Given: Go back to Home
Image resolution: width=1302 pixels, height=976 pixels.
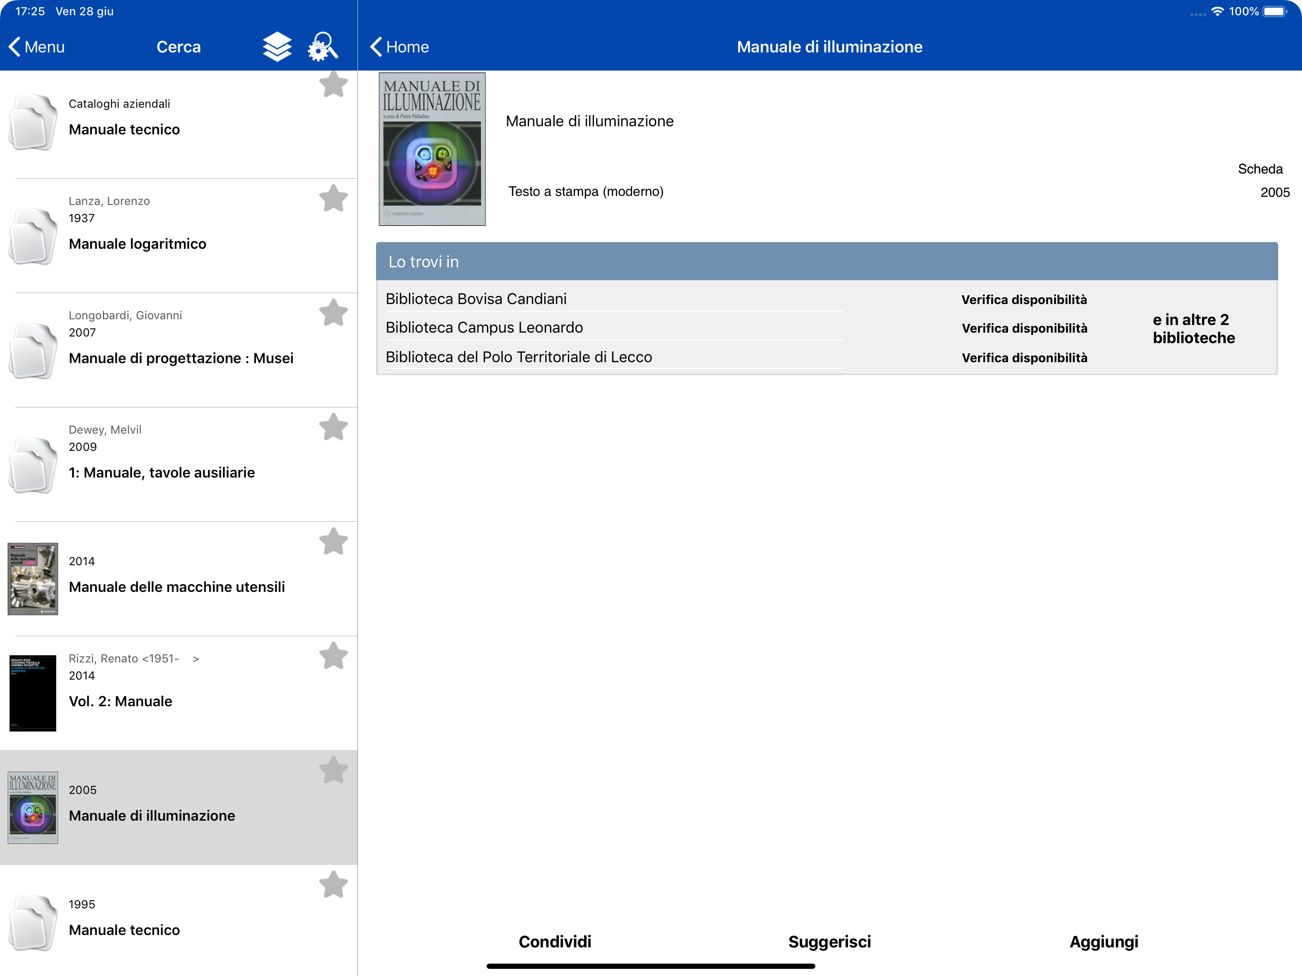Looking at the screenshot, I should [x=400, y=47].
